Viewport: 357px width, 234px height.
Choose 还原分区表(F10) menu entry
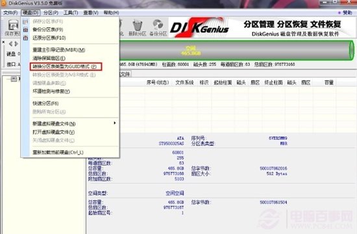(49, 38)
